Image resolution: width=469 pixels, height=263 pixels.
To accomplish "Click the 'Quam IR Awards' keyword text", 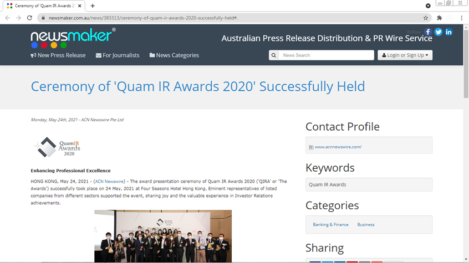I will click(x=327, y=185).
